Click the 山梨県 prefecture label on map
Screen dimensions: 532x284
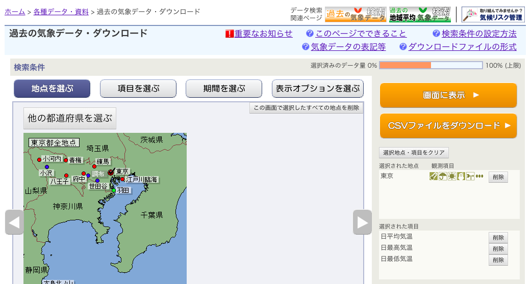(36, 191)
